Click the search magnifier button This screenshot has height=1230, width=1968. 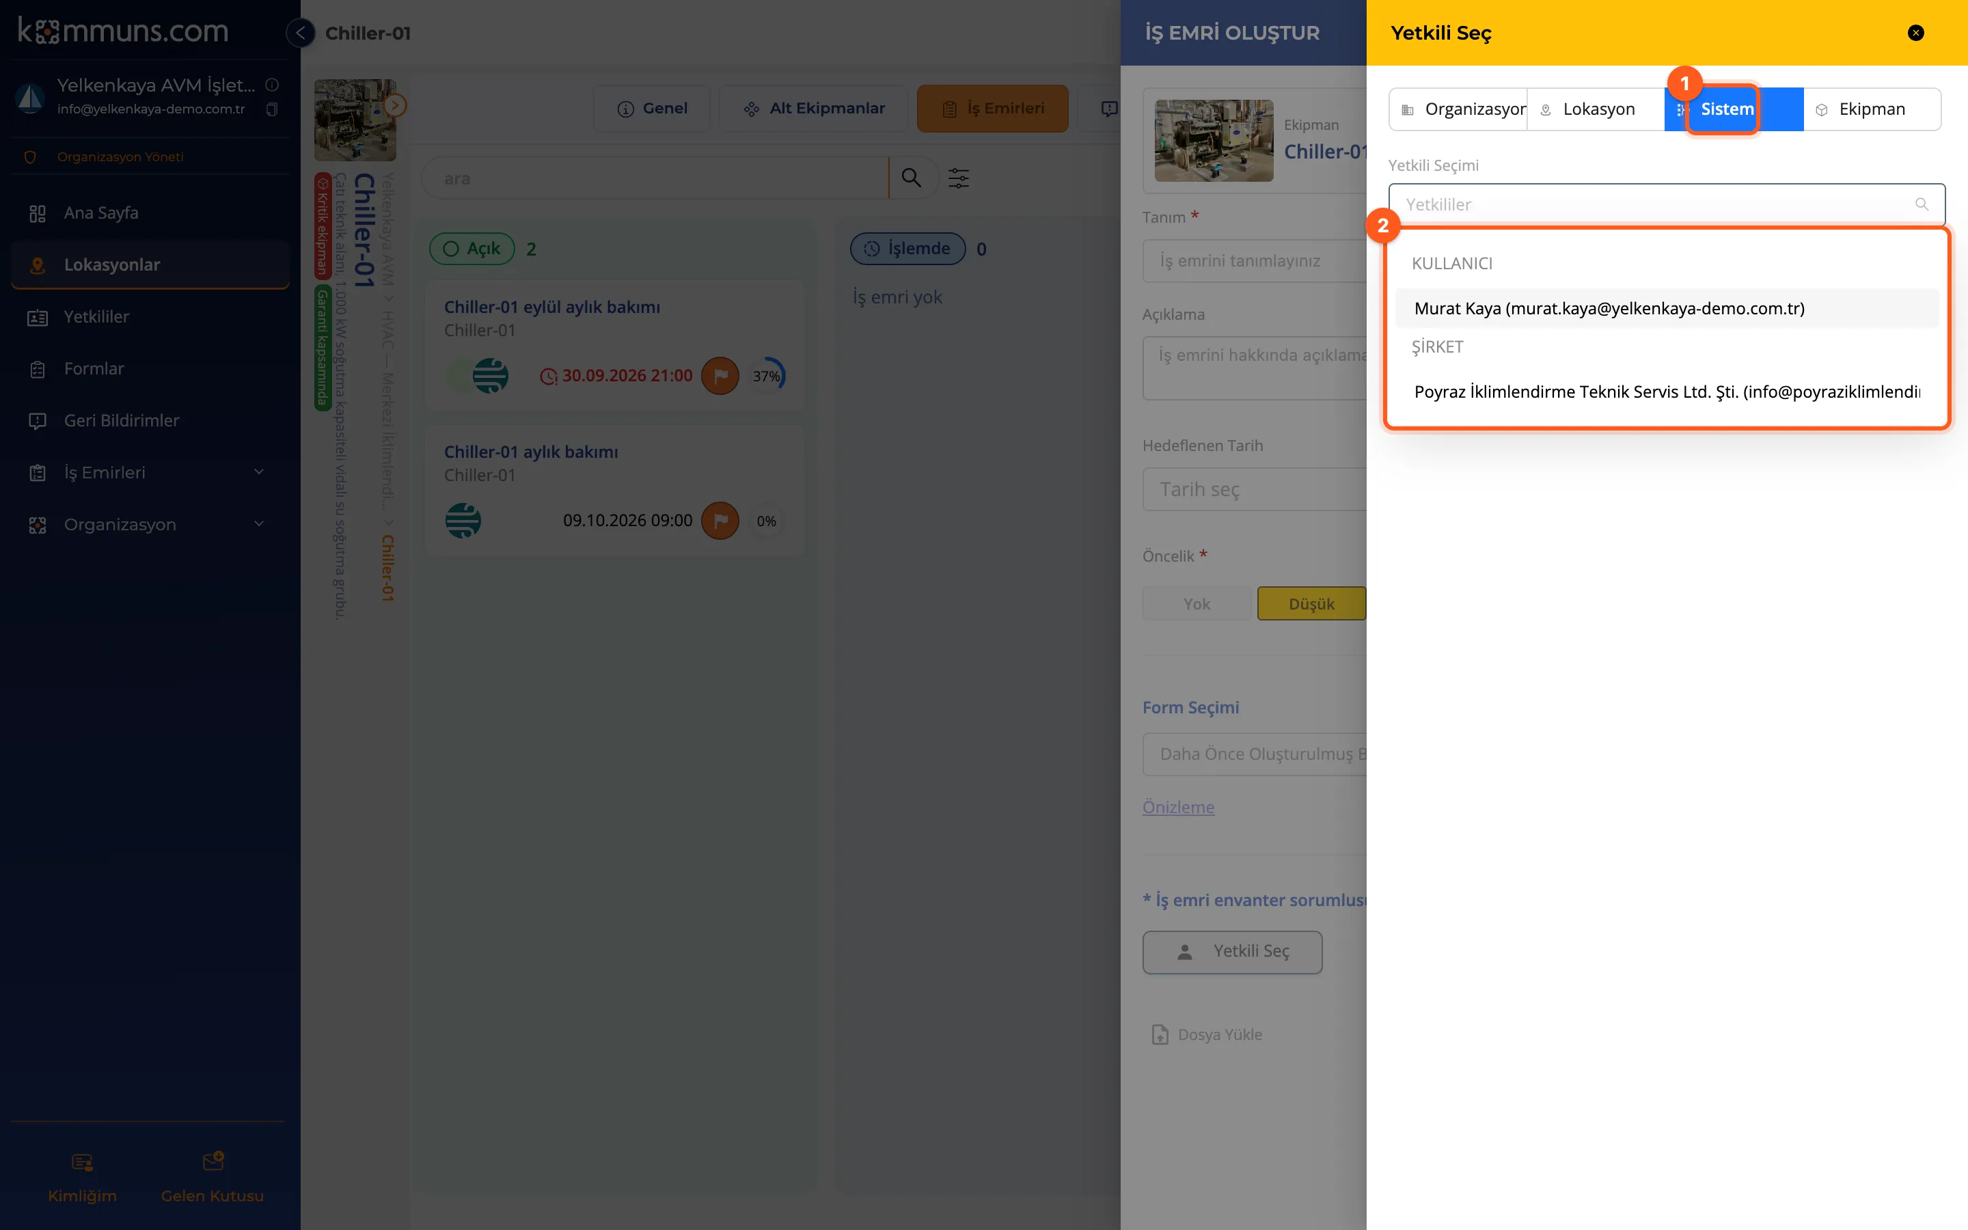click(x=911, y=178)
